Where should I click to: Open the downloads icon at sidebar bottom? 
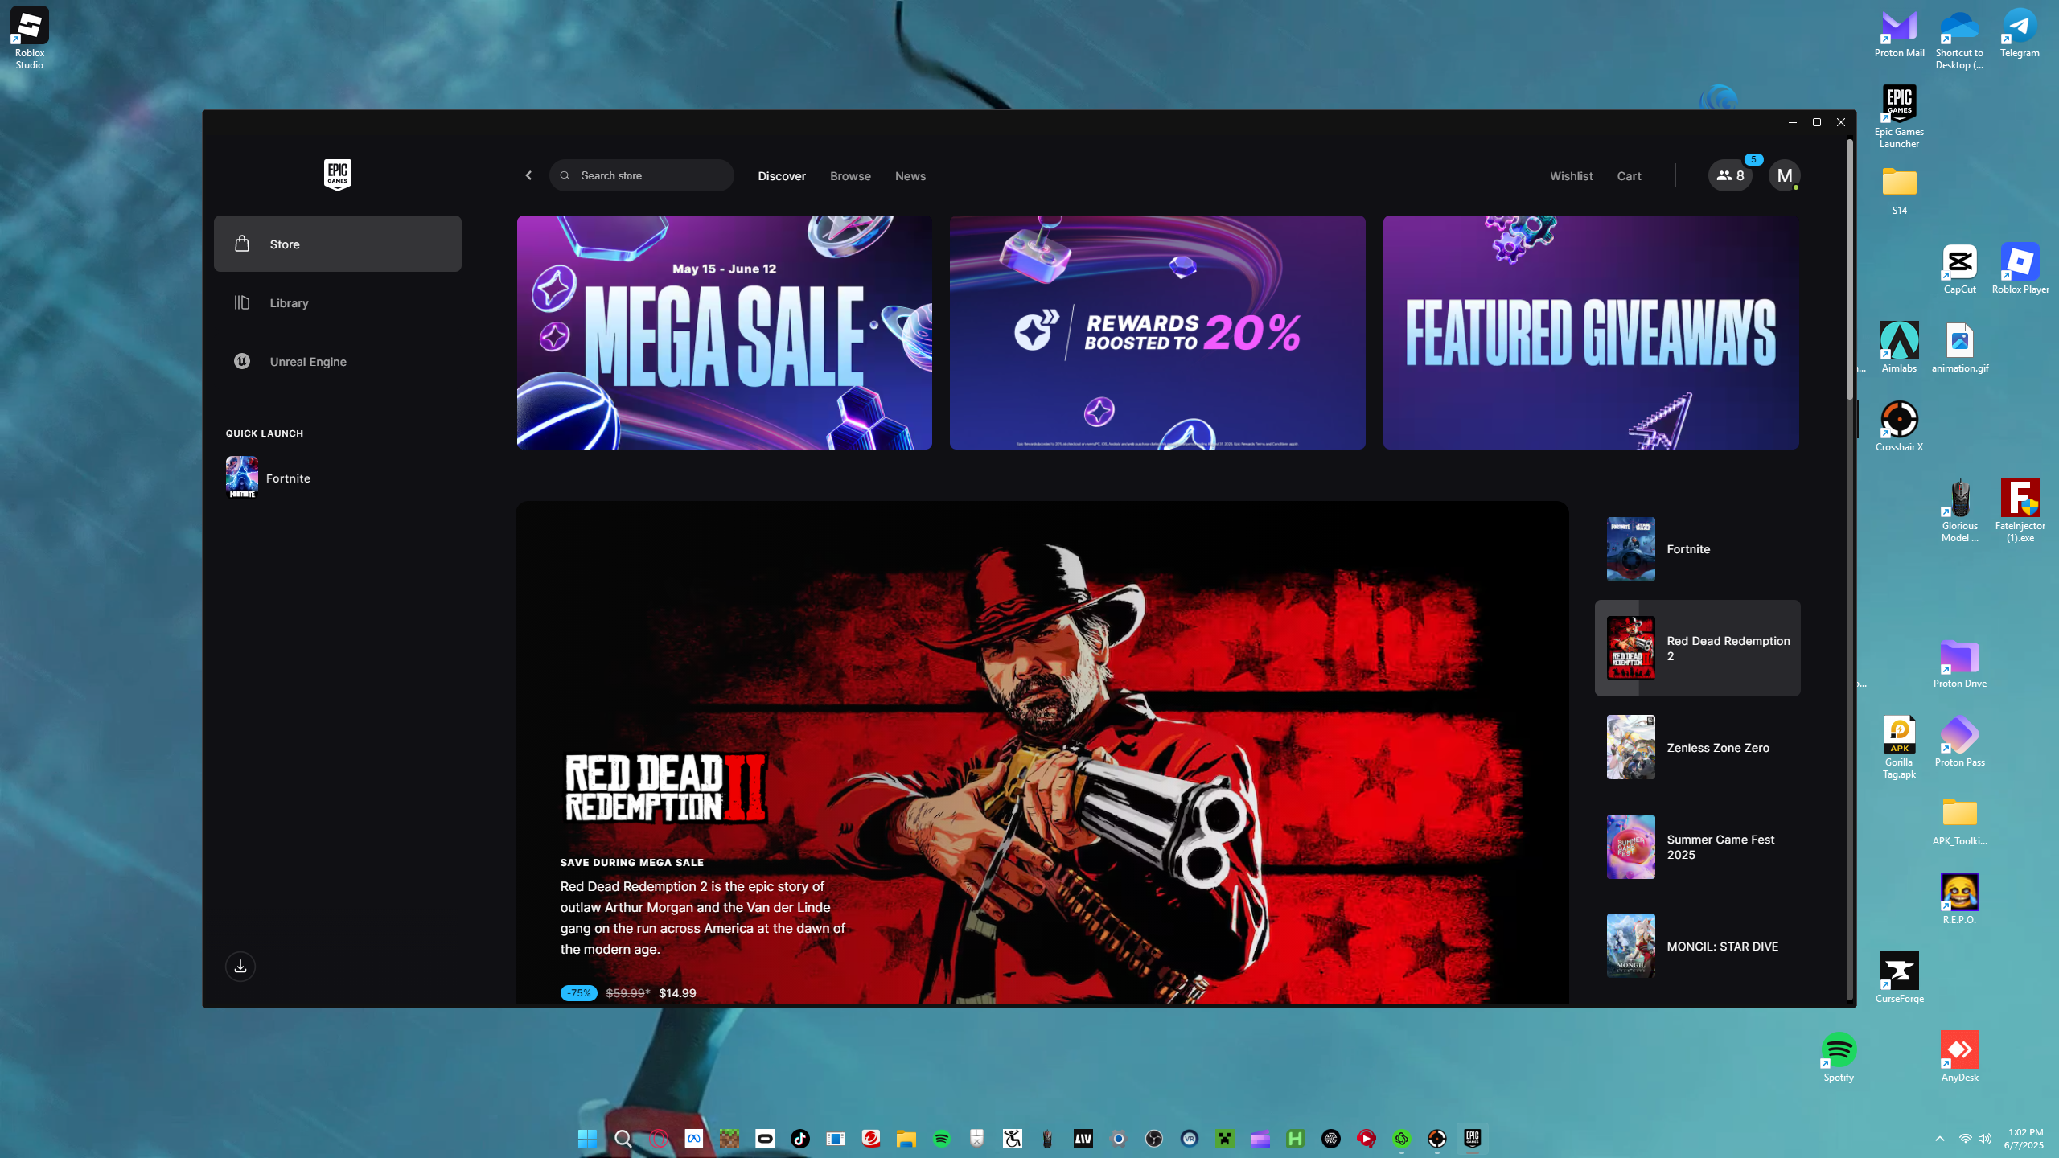click(x=240, y=967)
